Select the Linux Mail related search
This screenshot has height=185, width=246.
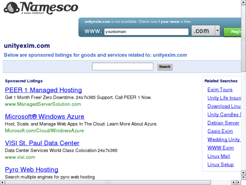219,156
